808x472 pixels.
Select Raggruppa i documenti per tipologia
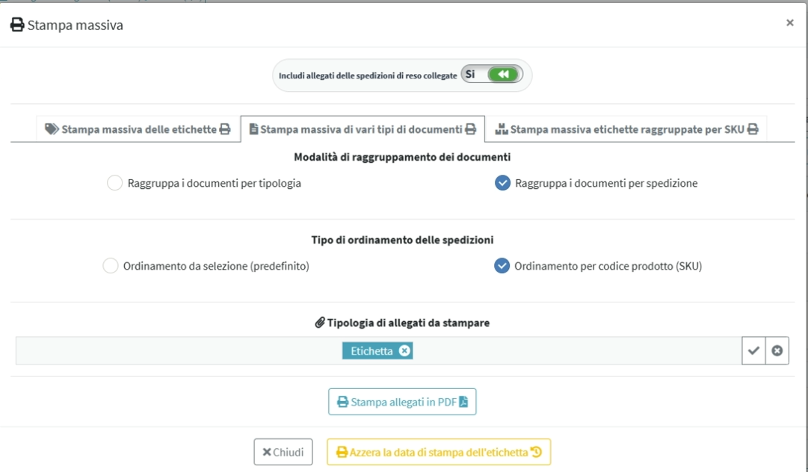(x=114, y=183)
